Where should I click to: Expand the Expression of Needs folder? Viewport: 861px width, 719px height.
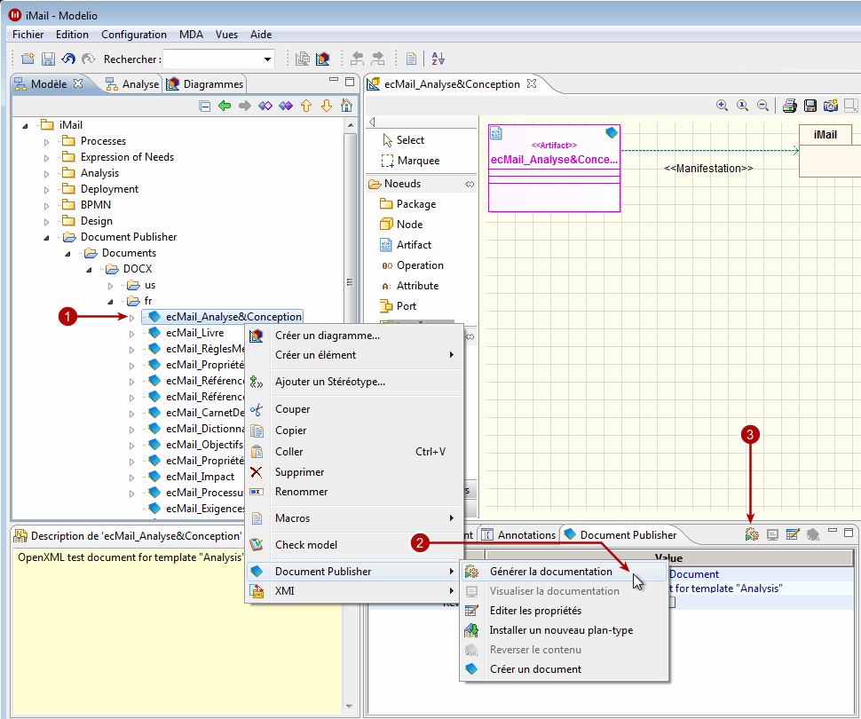(47, 158)
